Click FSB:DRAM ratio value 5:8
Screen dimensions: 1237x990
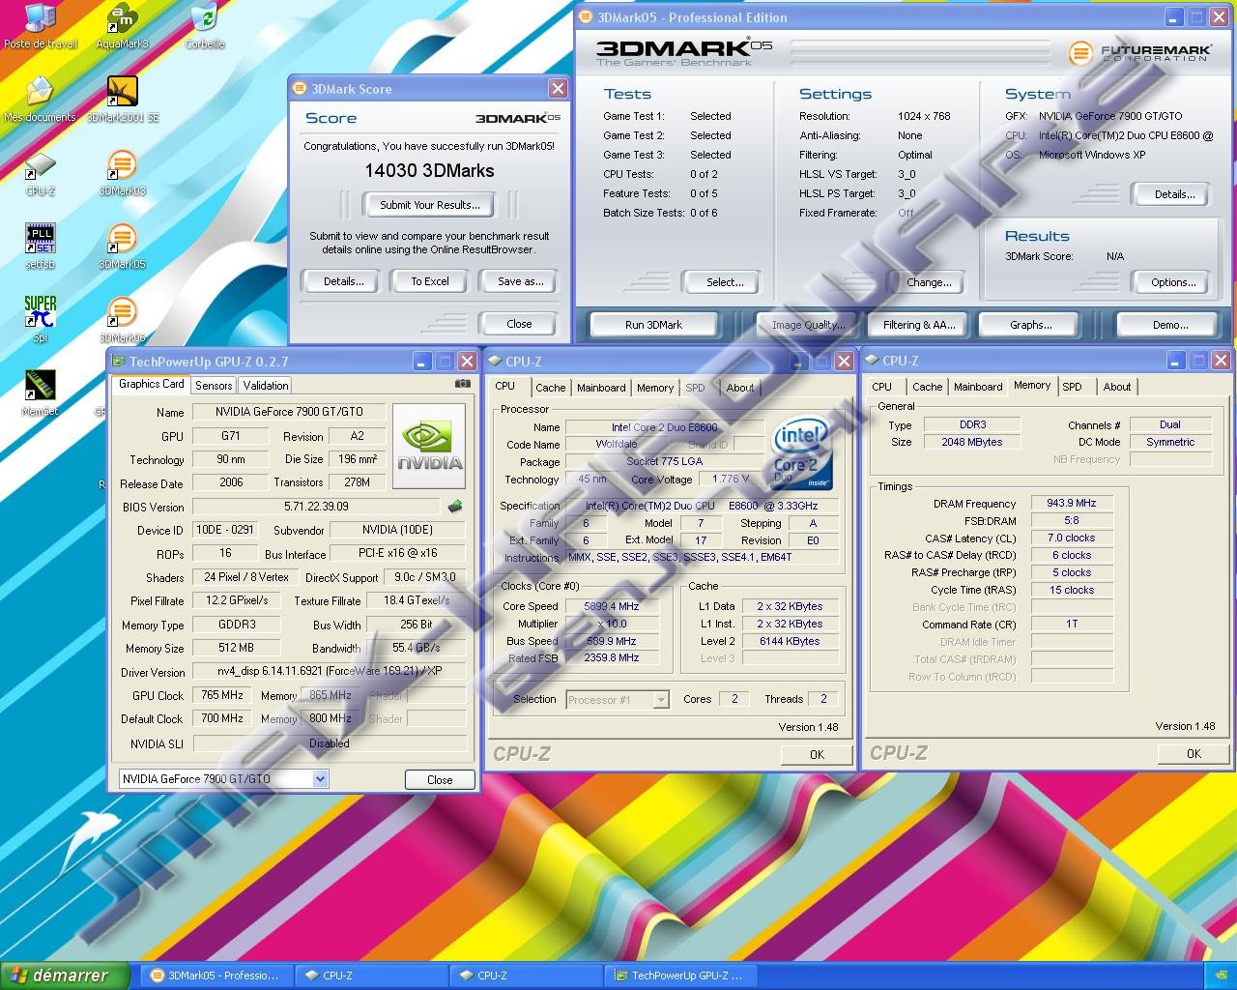[1072, 520]
